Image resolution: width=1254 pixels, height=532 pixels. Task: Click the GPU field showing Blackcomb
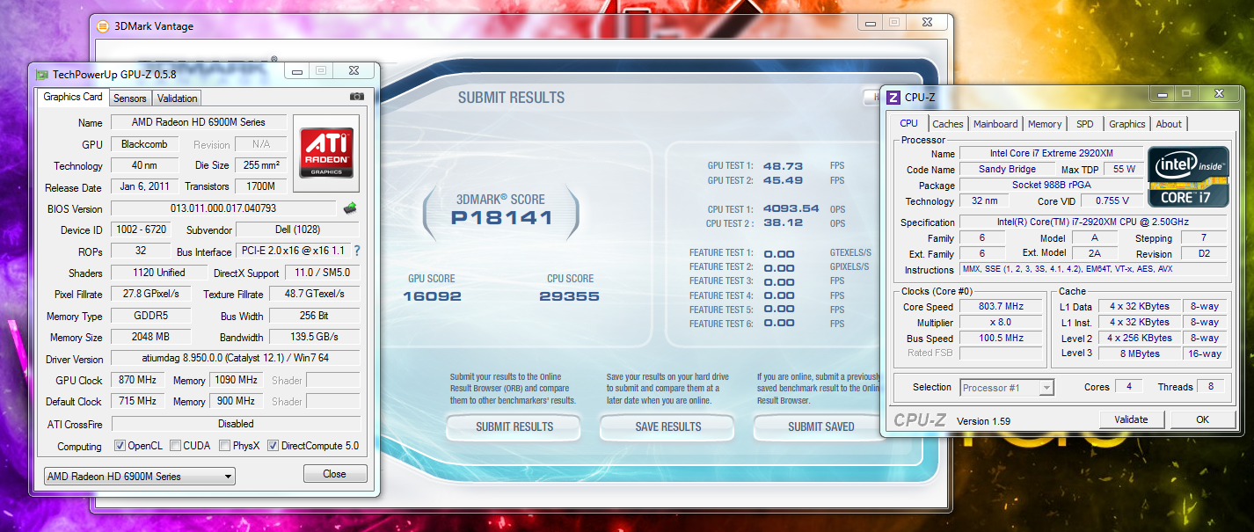point(144,144)
